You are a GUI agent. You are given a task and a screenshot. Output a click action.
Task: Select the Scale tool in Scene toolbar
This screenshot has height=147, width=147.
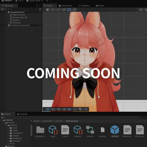click(x=64, y=10)
